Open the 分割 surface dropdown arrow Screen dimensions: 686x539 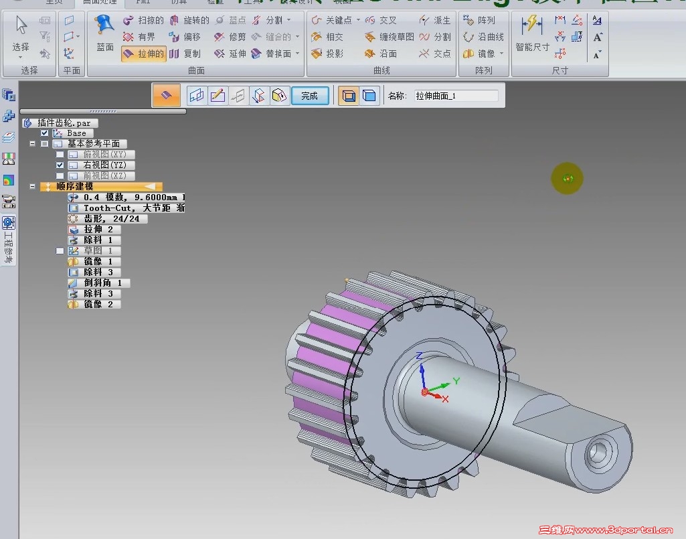[x=288, y=20]
